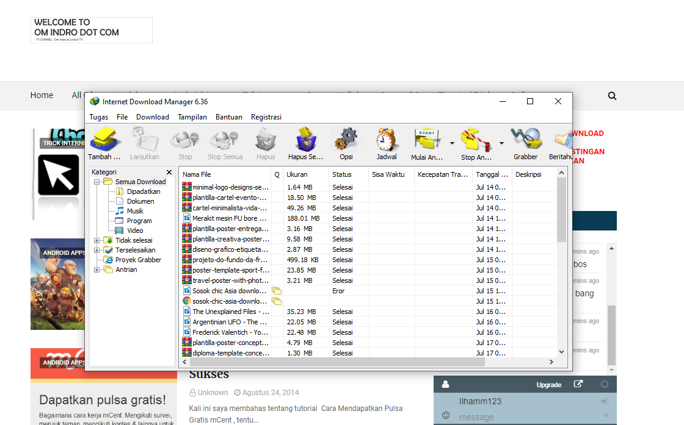684x425 pixels.
Task: Collapse the Semua Download tree node
Action: pyautogui.click(x=97, y=182)
